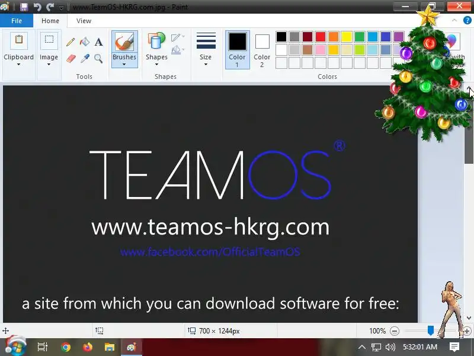The height and width of the screenshot is (356, 474).
Task: Click the shape Fill icon
Action: click(x=177, y=50)
